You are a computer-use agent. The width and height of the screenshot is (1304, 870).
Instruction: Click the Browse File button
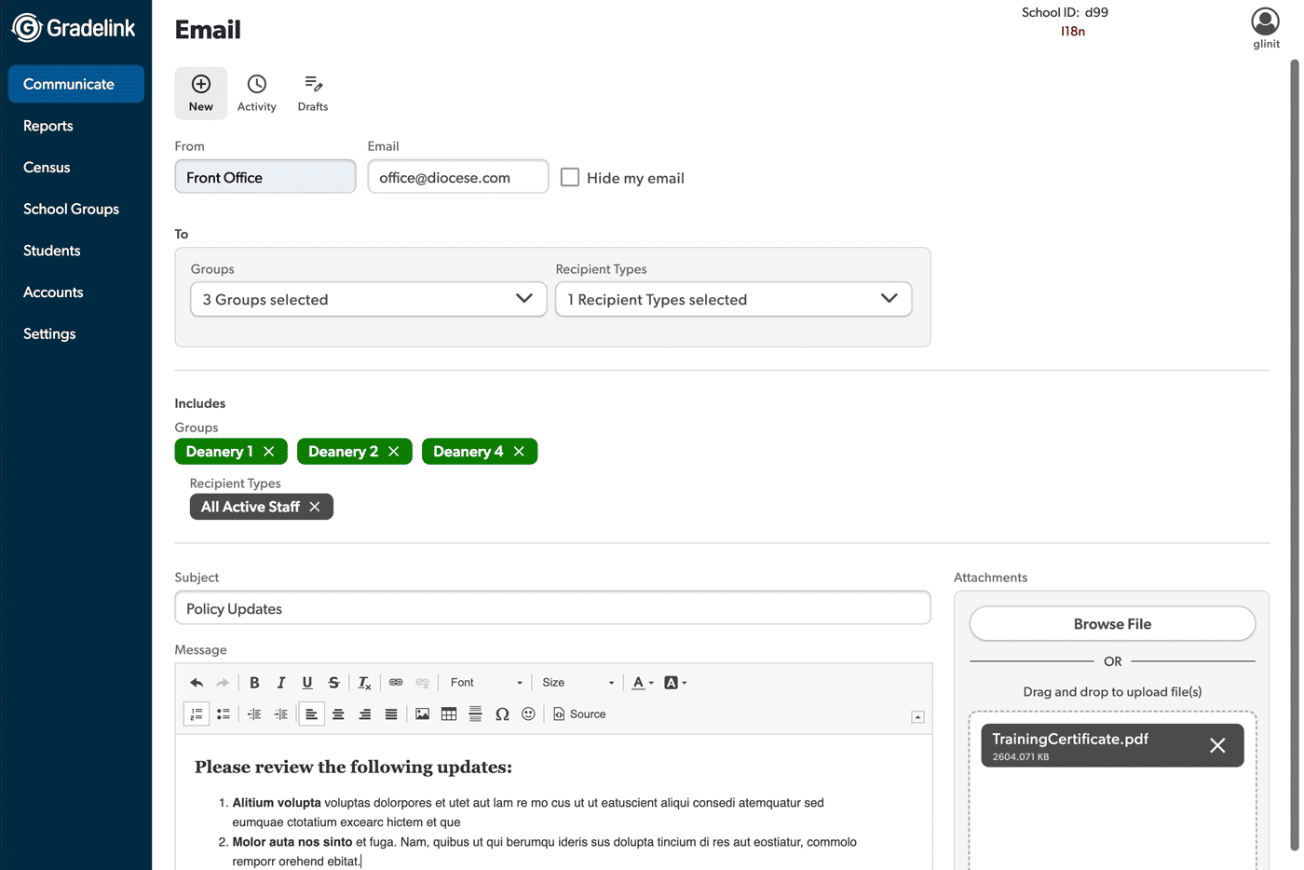point(1112,624)
